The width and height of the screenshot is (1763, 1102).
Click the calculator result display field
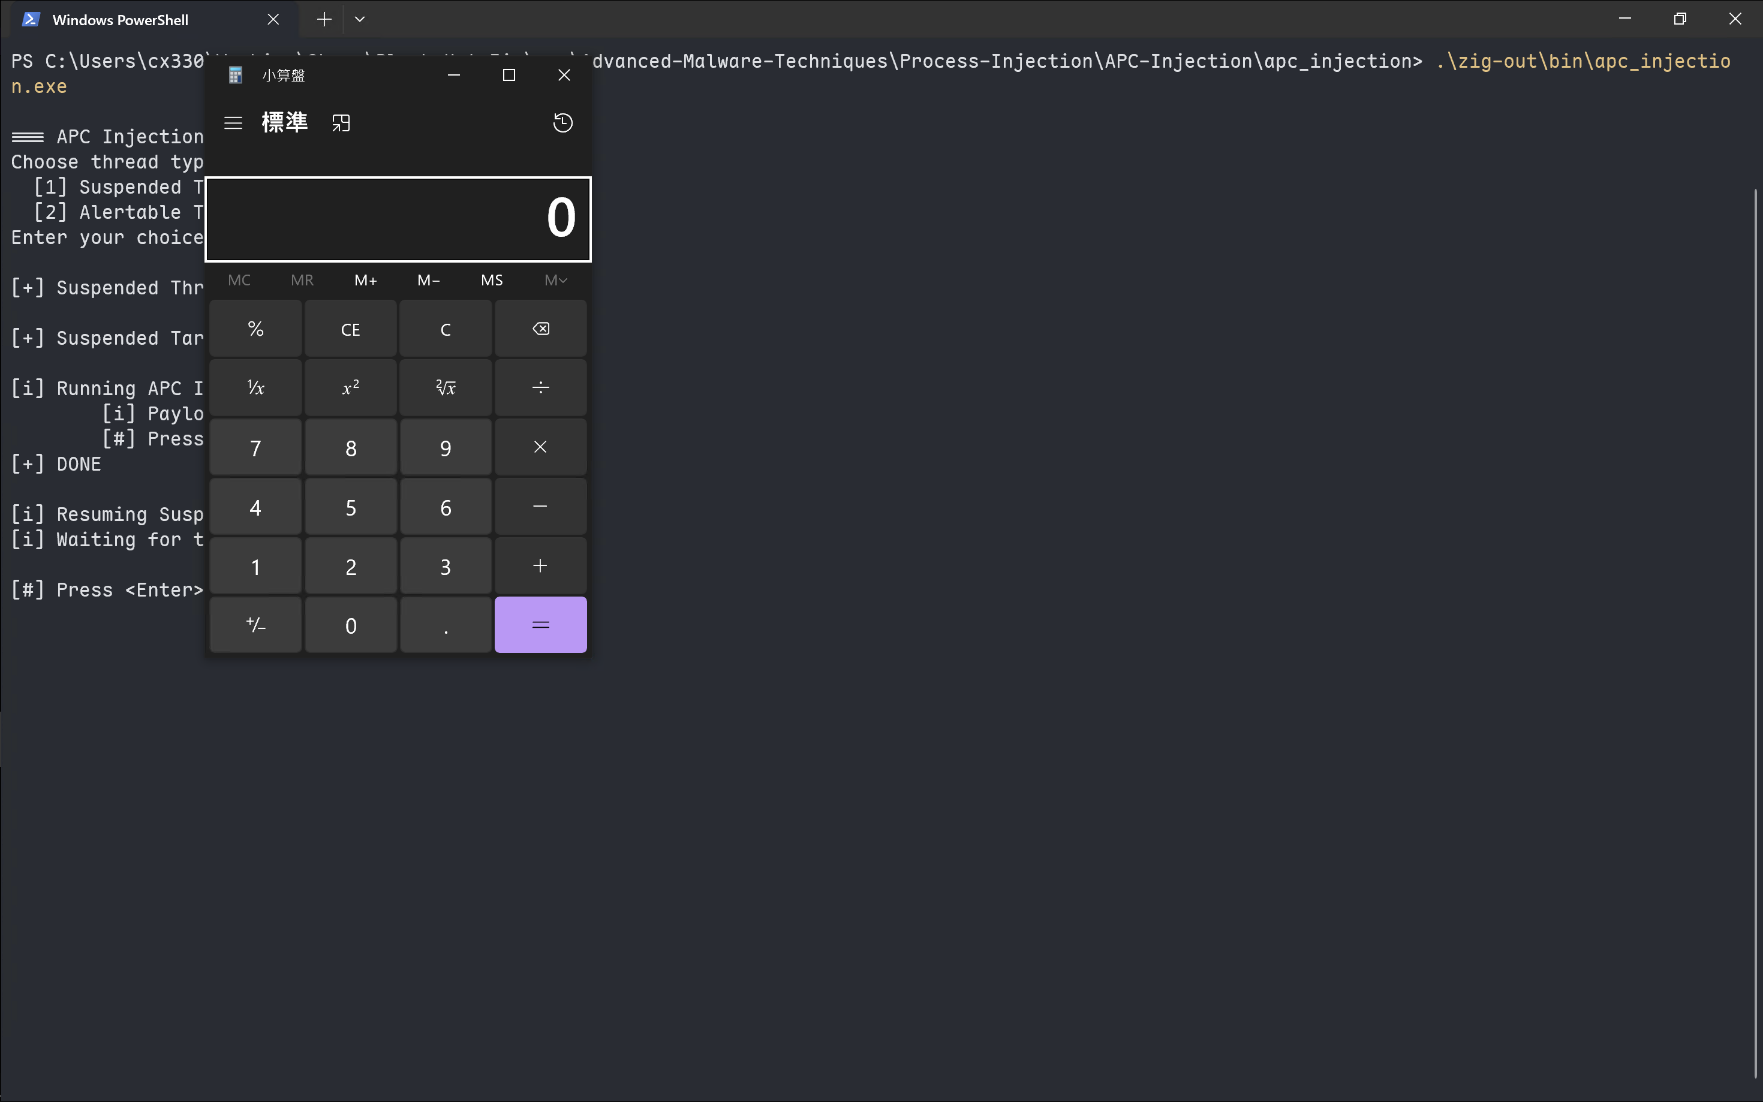pyautogui.click(x=398, y=219)
